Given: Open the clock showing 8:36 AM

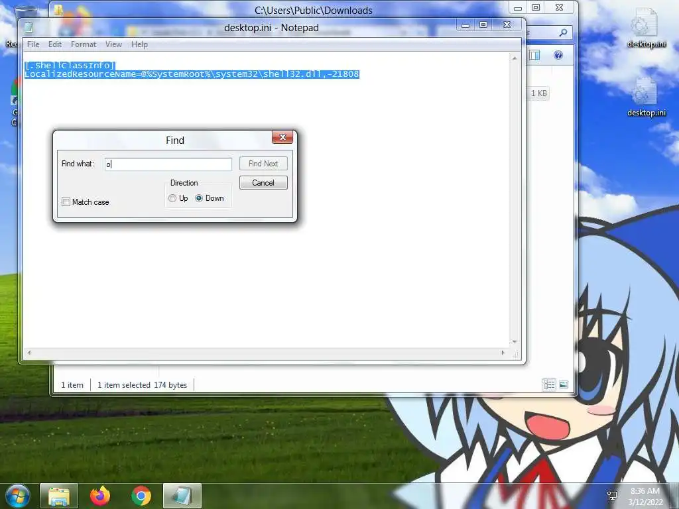Looking at the screenshot, I should pyautogui.click(x=645, y=496).
